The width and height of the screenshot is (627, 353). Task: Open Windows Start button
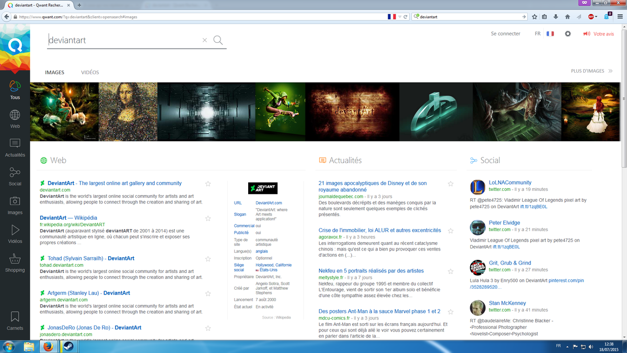click(9, 346)
